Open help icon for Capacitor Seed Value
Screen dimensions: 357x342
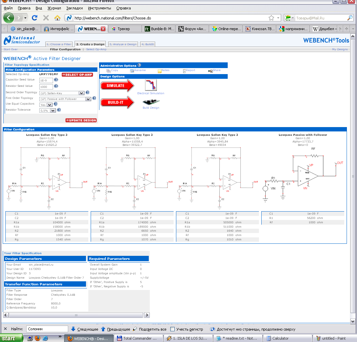[x=56, y=80]
